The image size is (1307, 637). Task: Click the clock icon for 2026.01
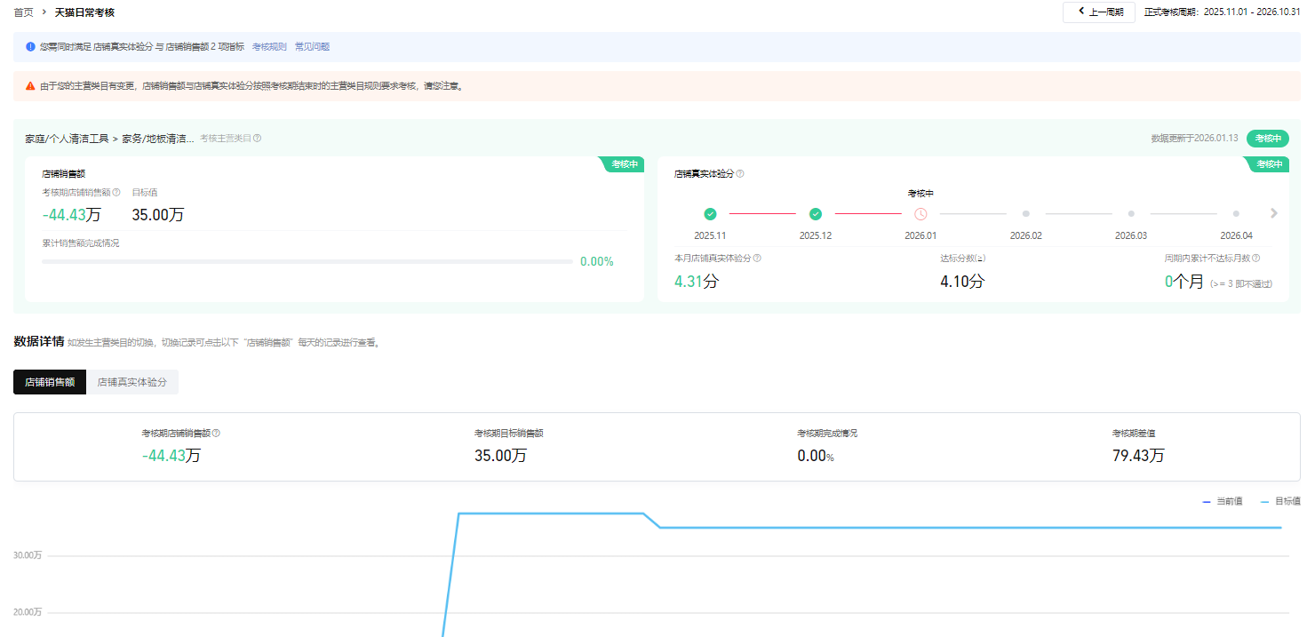(920, 214)
